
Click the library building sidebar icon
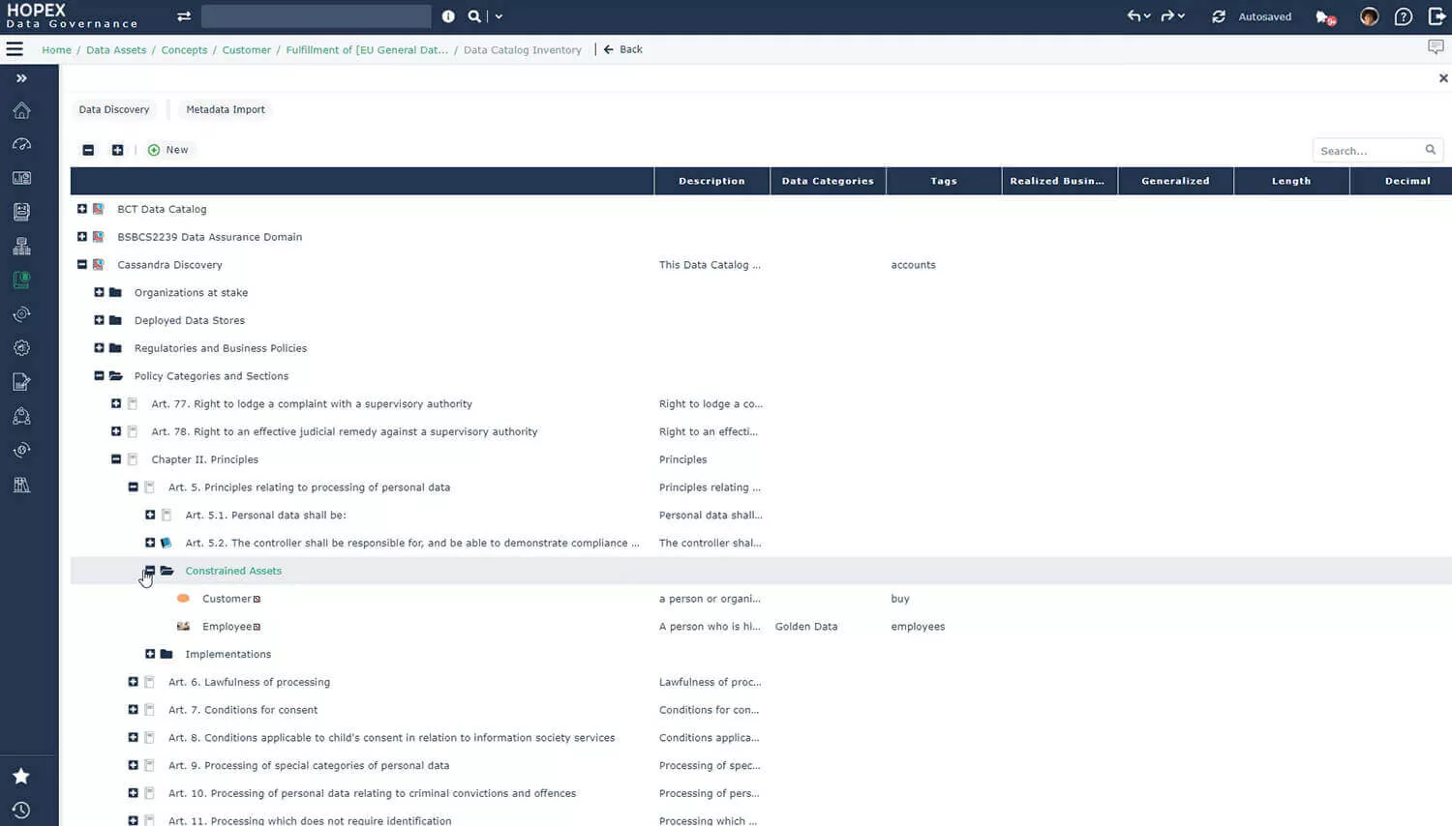coord(21,485)
